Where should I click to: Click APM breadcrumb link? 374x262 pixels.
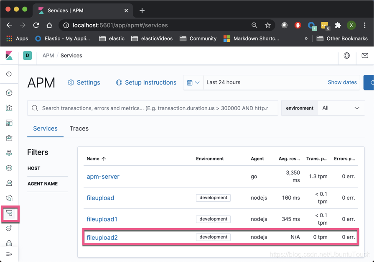[x=48, y=55]
